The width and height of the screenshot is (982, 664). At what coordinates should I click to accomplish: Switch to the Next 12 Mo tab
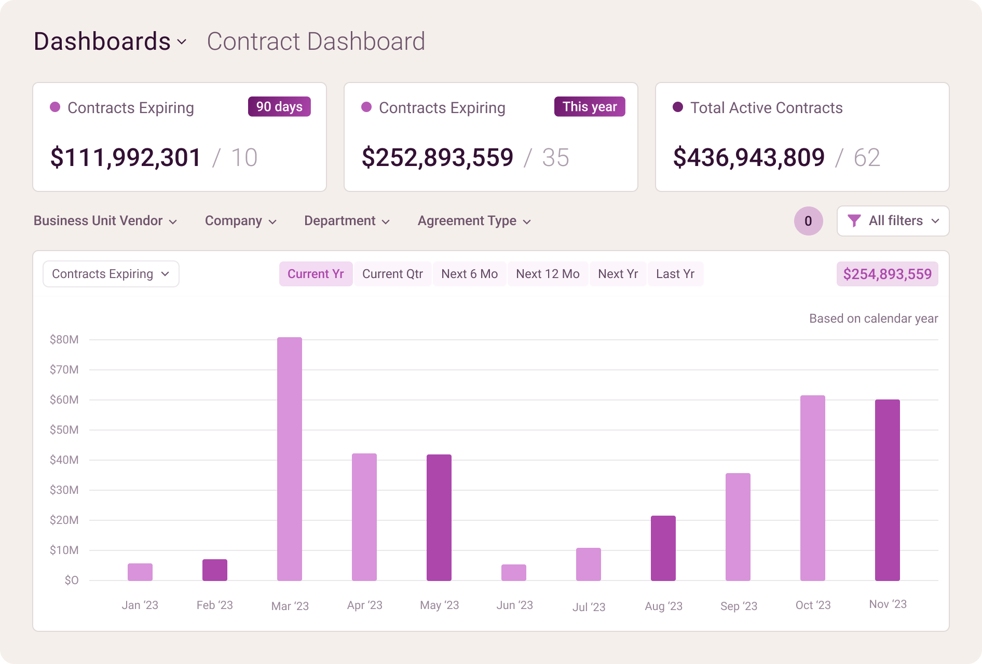tap(548, 274)
